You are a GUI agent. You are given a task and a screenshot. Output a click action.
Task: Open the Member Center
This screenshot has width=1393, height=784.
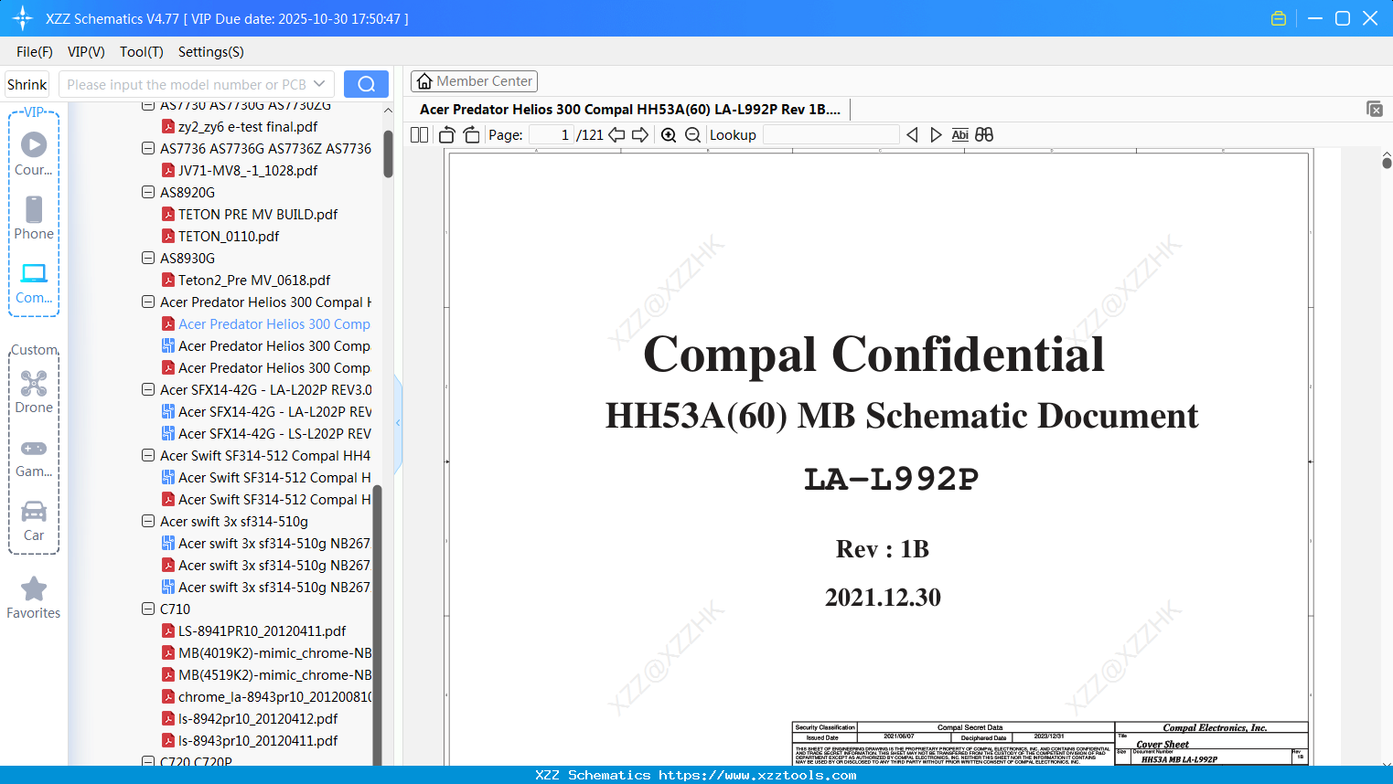(x=474, y=81)
